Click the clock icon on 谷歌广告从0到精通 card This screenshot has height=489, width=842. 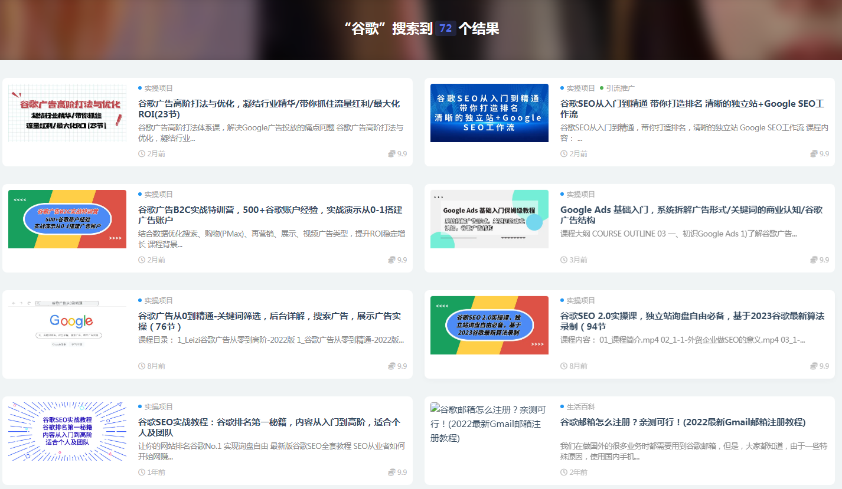(142, 366)
